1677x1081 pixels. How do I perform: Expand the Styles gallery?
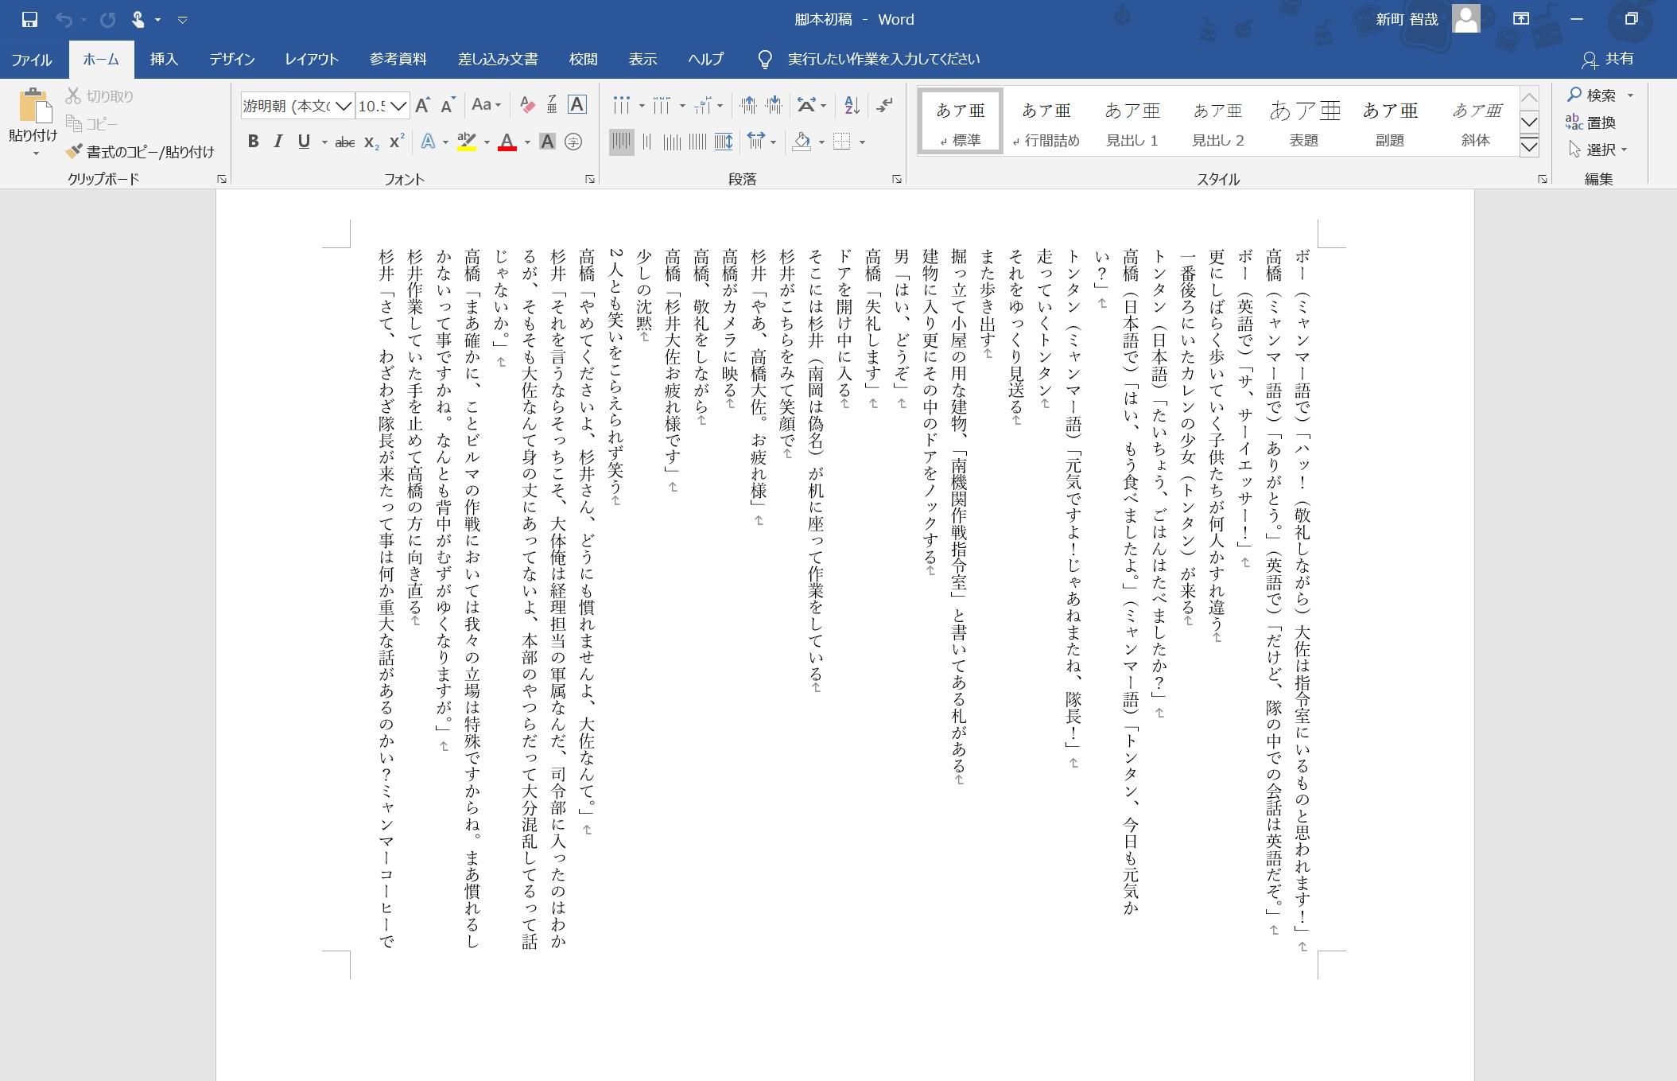(1528, 148)
